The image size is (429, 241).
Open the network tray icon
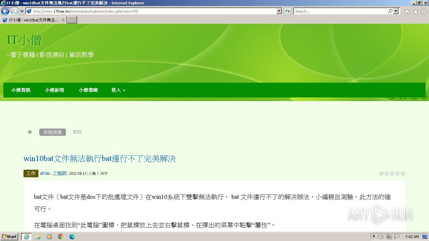389,237
